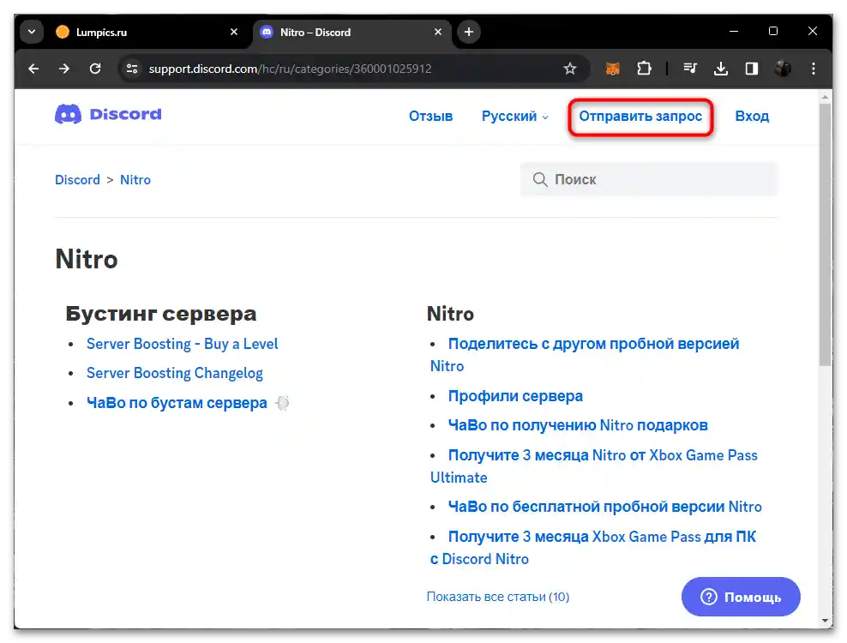This screenshot has width=847, height=643.
Task: Open the Downloads icon in the toolbar
Action: coord(721,68)
